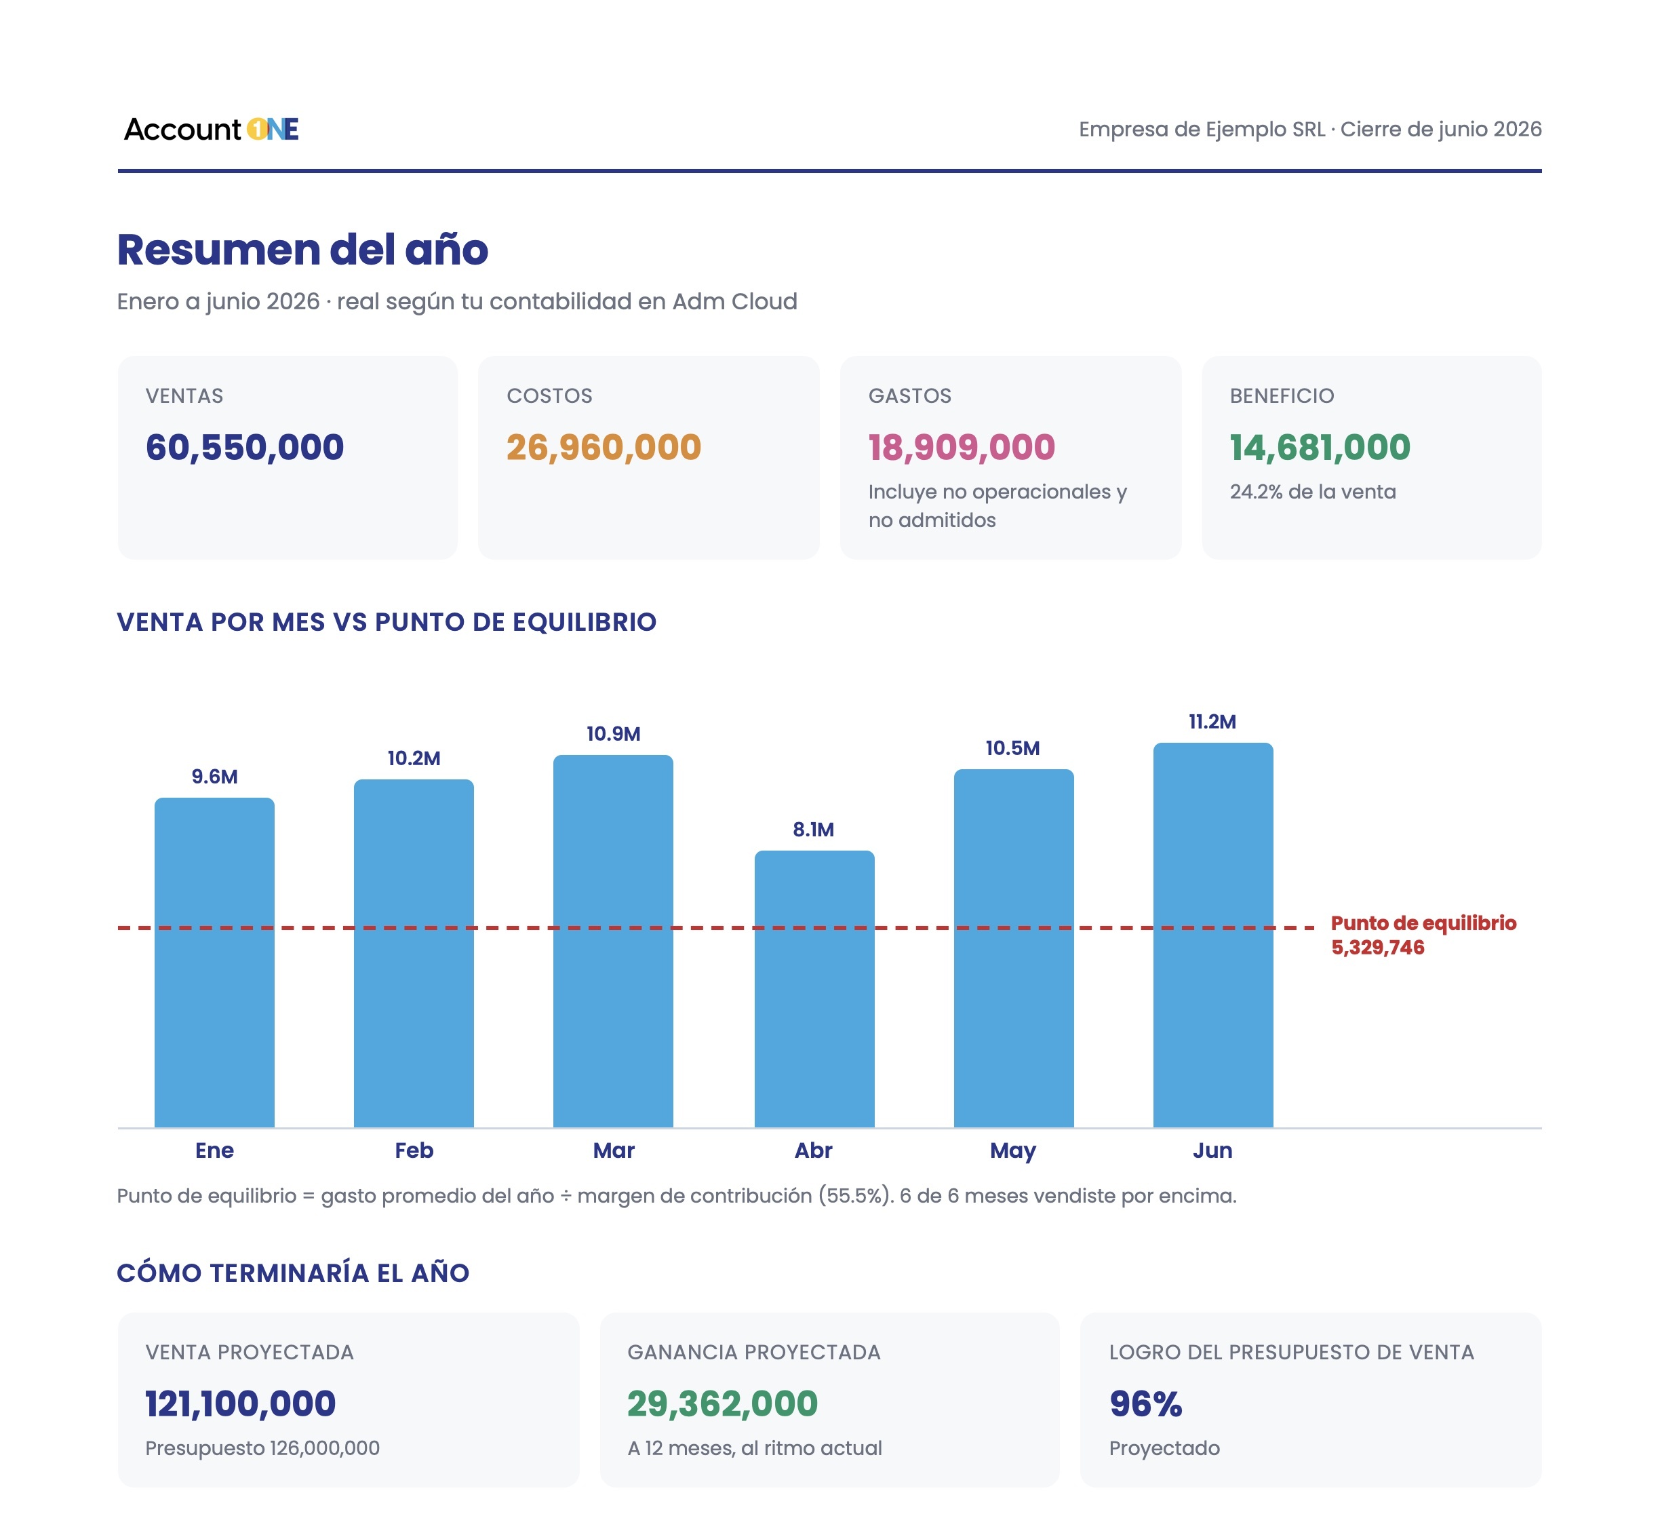
Task: Click the Mar bar in chart
Action: tap(614, 941)
